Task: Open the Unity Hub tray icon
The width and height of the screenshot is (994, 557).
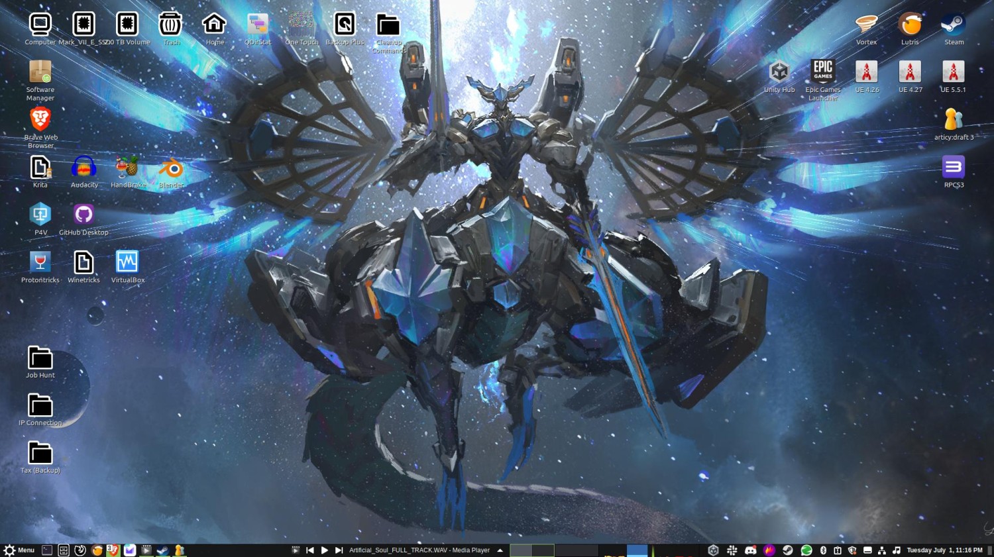Action: (x=714, y=550)
